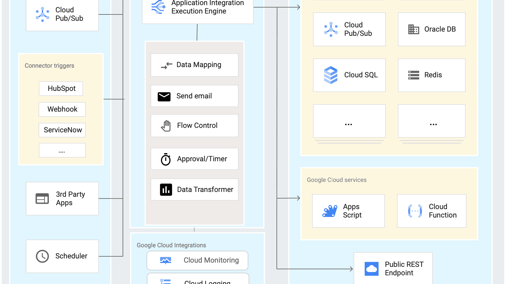Click the 3rd Party Apps window icon
This screenshot has width=506, height=284.
[x=42, y=199]
